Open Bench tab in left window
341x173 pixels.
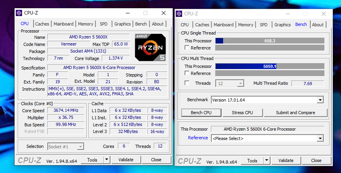(x=141, y=24)
